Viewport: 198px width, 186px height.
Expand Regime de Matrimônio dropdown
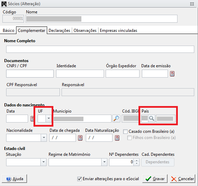104,162
